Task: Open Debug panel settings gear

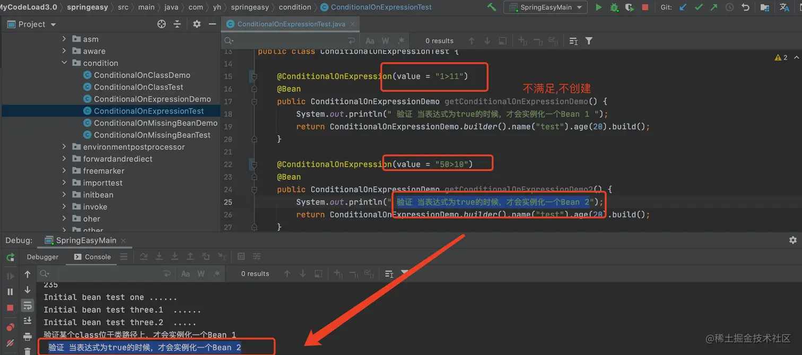Action: pyautogui.click(x=793, y=240)
